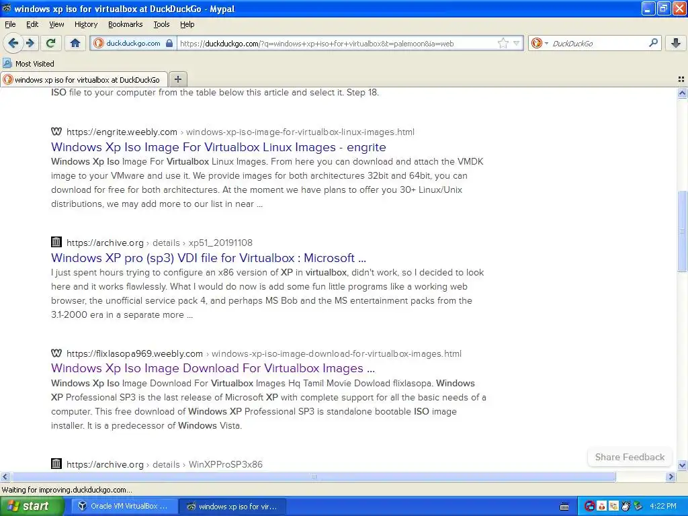This screenshot has width=688, height=516.
Task: Go back with the Back arrow button
Action: pos(13,43)
